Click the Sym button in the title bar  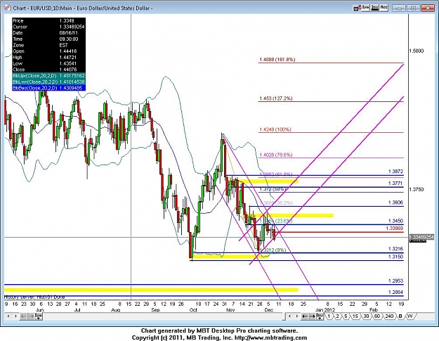point(365,8)
